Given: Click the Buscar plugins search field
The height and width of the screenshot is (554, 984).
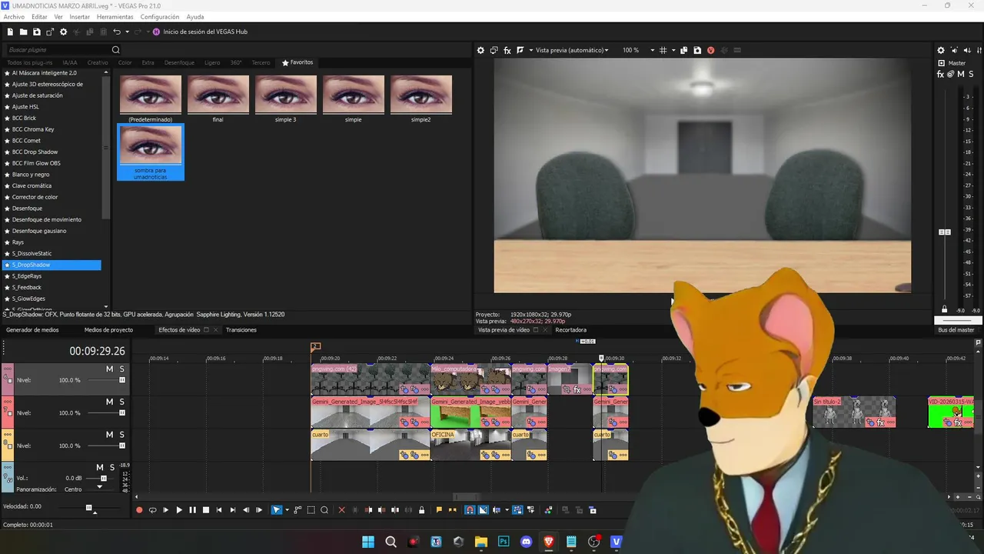Looking at the screenshot, I should click(x=58, y=50).
